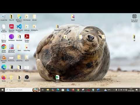Open the VLC media player desktop shortcut
Screen dimensions: 140x105
(4, 58)
